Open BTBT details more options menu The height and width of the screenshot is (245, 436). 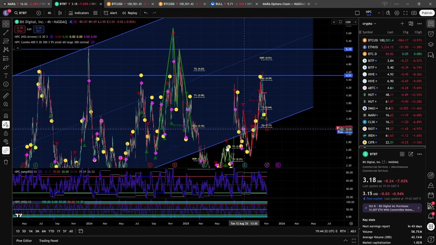point(419,154)
